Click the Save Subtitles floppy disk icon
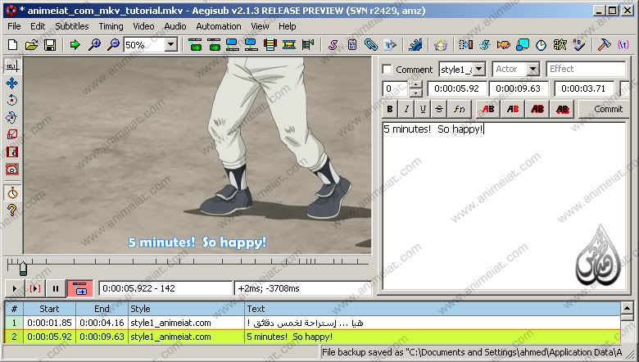The width and height of the screenshot is (639, 362). coord(50,45)
